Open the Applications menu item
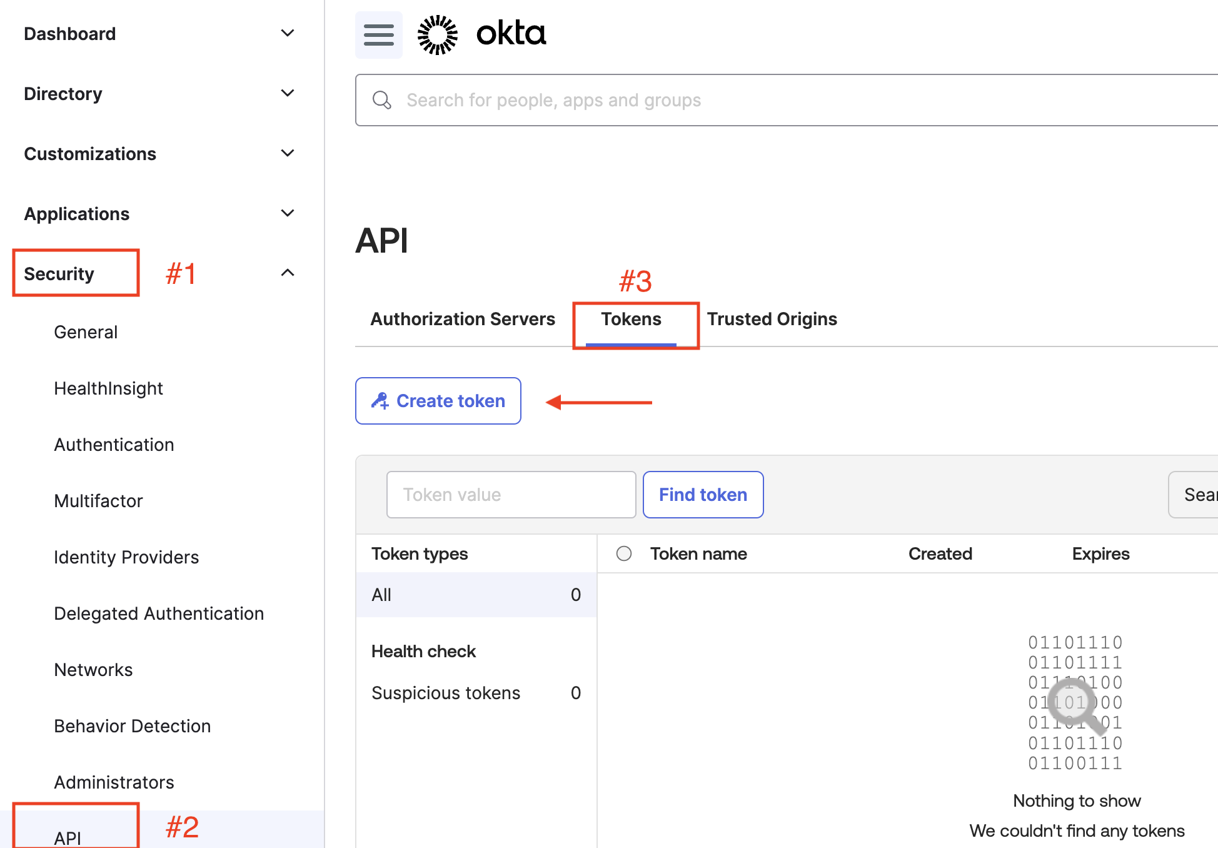Screen dimensions: 1218x848 tap(77, 214)
